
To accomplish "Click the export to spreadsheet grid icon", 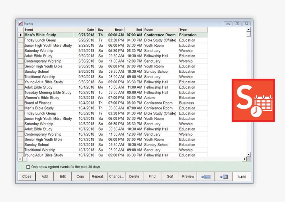I will point(206,177).
